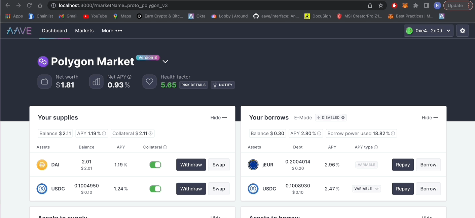
Task: Click the RISK DETAILS button
Action: 193,85
